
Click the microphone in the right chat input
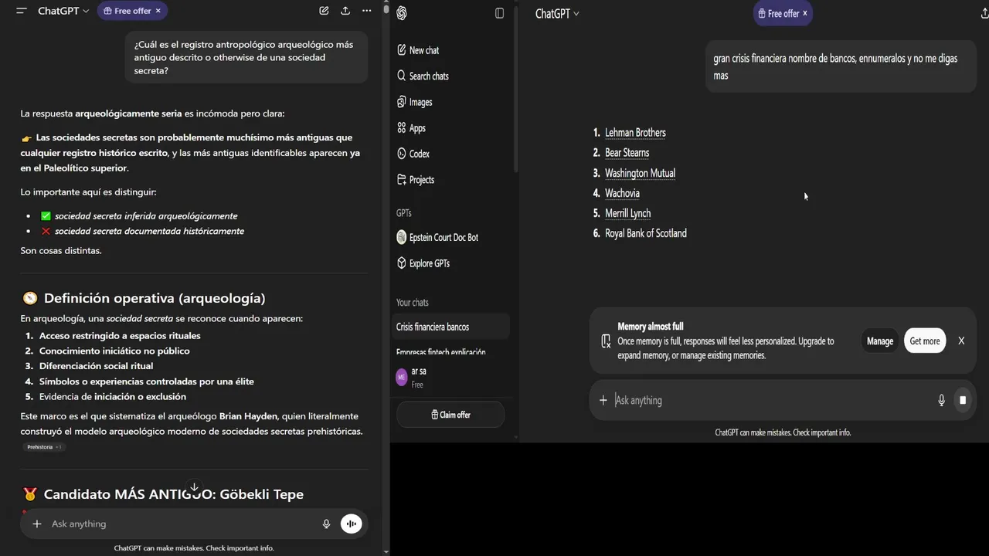(941, 400)
